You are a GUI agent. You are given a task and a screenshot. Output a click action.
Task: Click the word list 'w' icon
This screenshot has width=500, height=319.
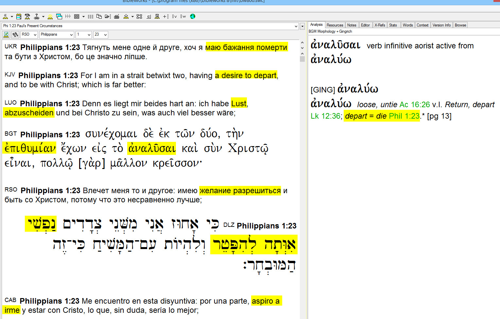[x=183, y=16]
